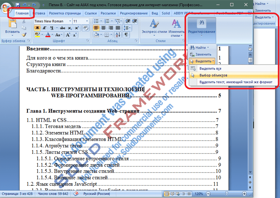Screen dimensions: 280x198
Task: Apply a bulleted list
Action: (96, 21)
